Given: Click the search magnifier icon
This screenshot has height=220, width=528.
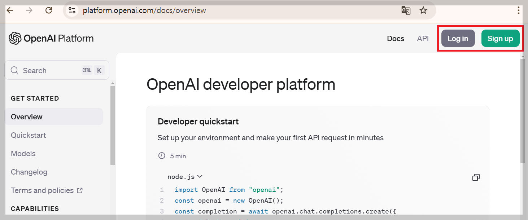Looking at the screenshot, I should tap(14, 70).
